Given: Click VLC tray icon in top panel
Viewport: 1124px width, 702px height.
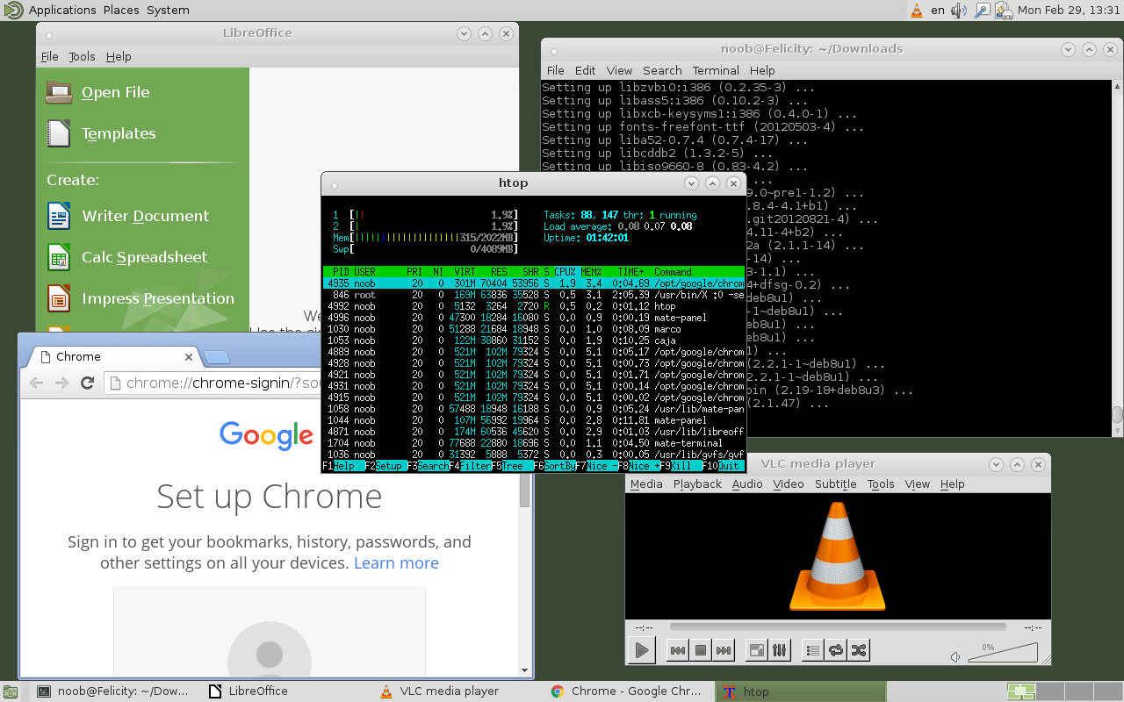Looking at the screenshot, I should pos(917,11).
